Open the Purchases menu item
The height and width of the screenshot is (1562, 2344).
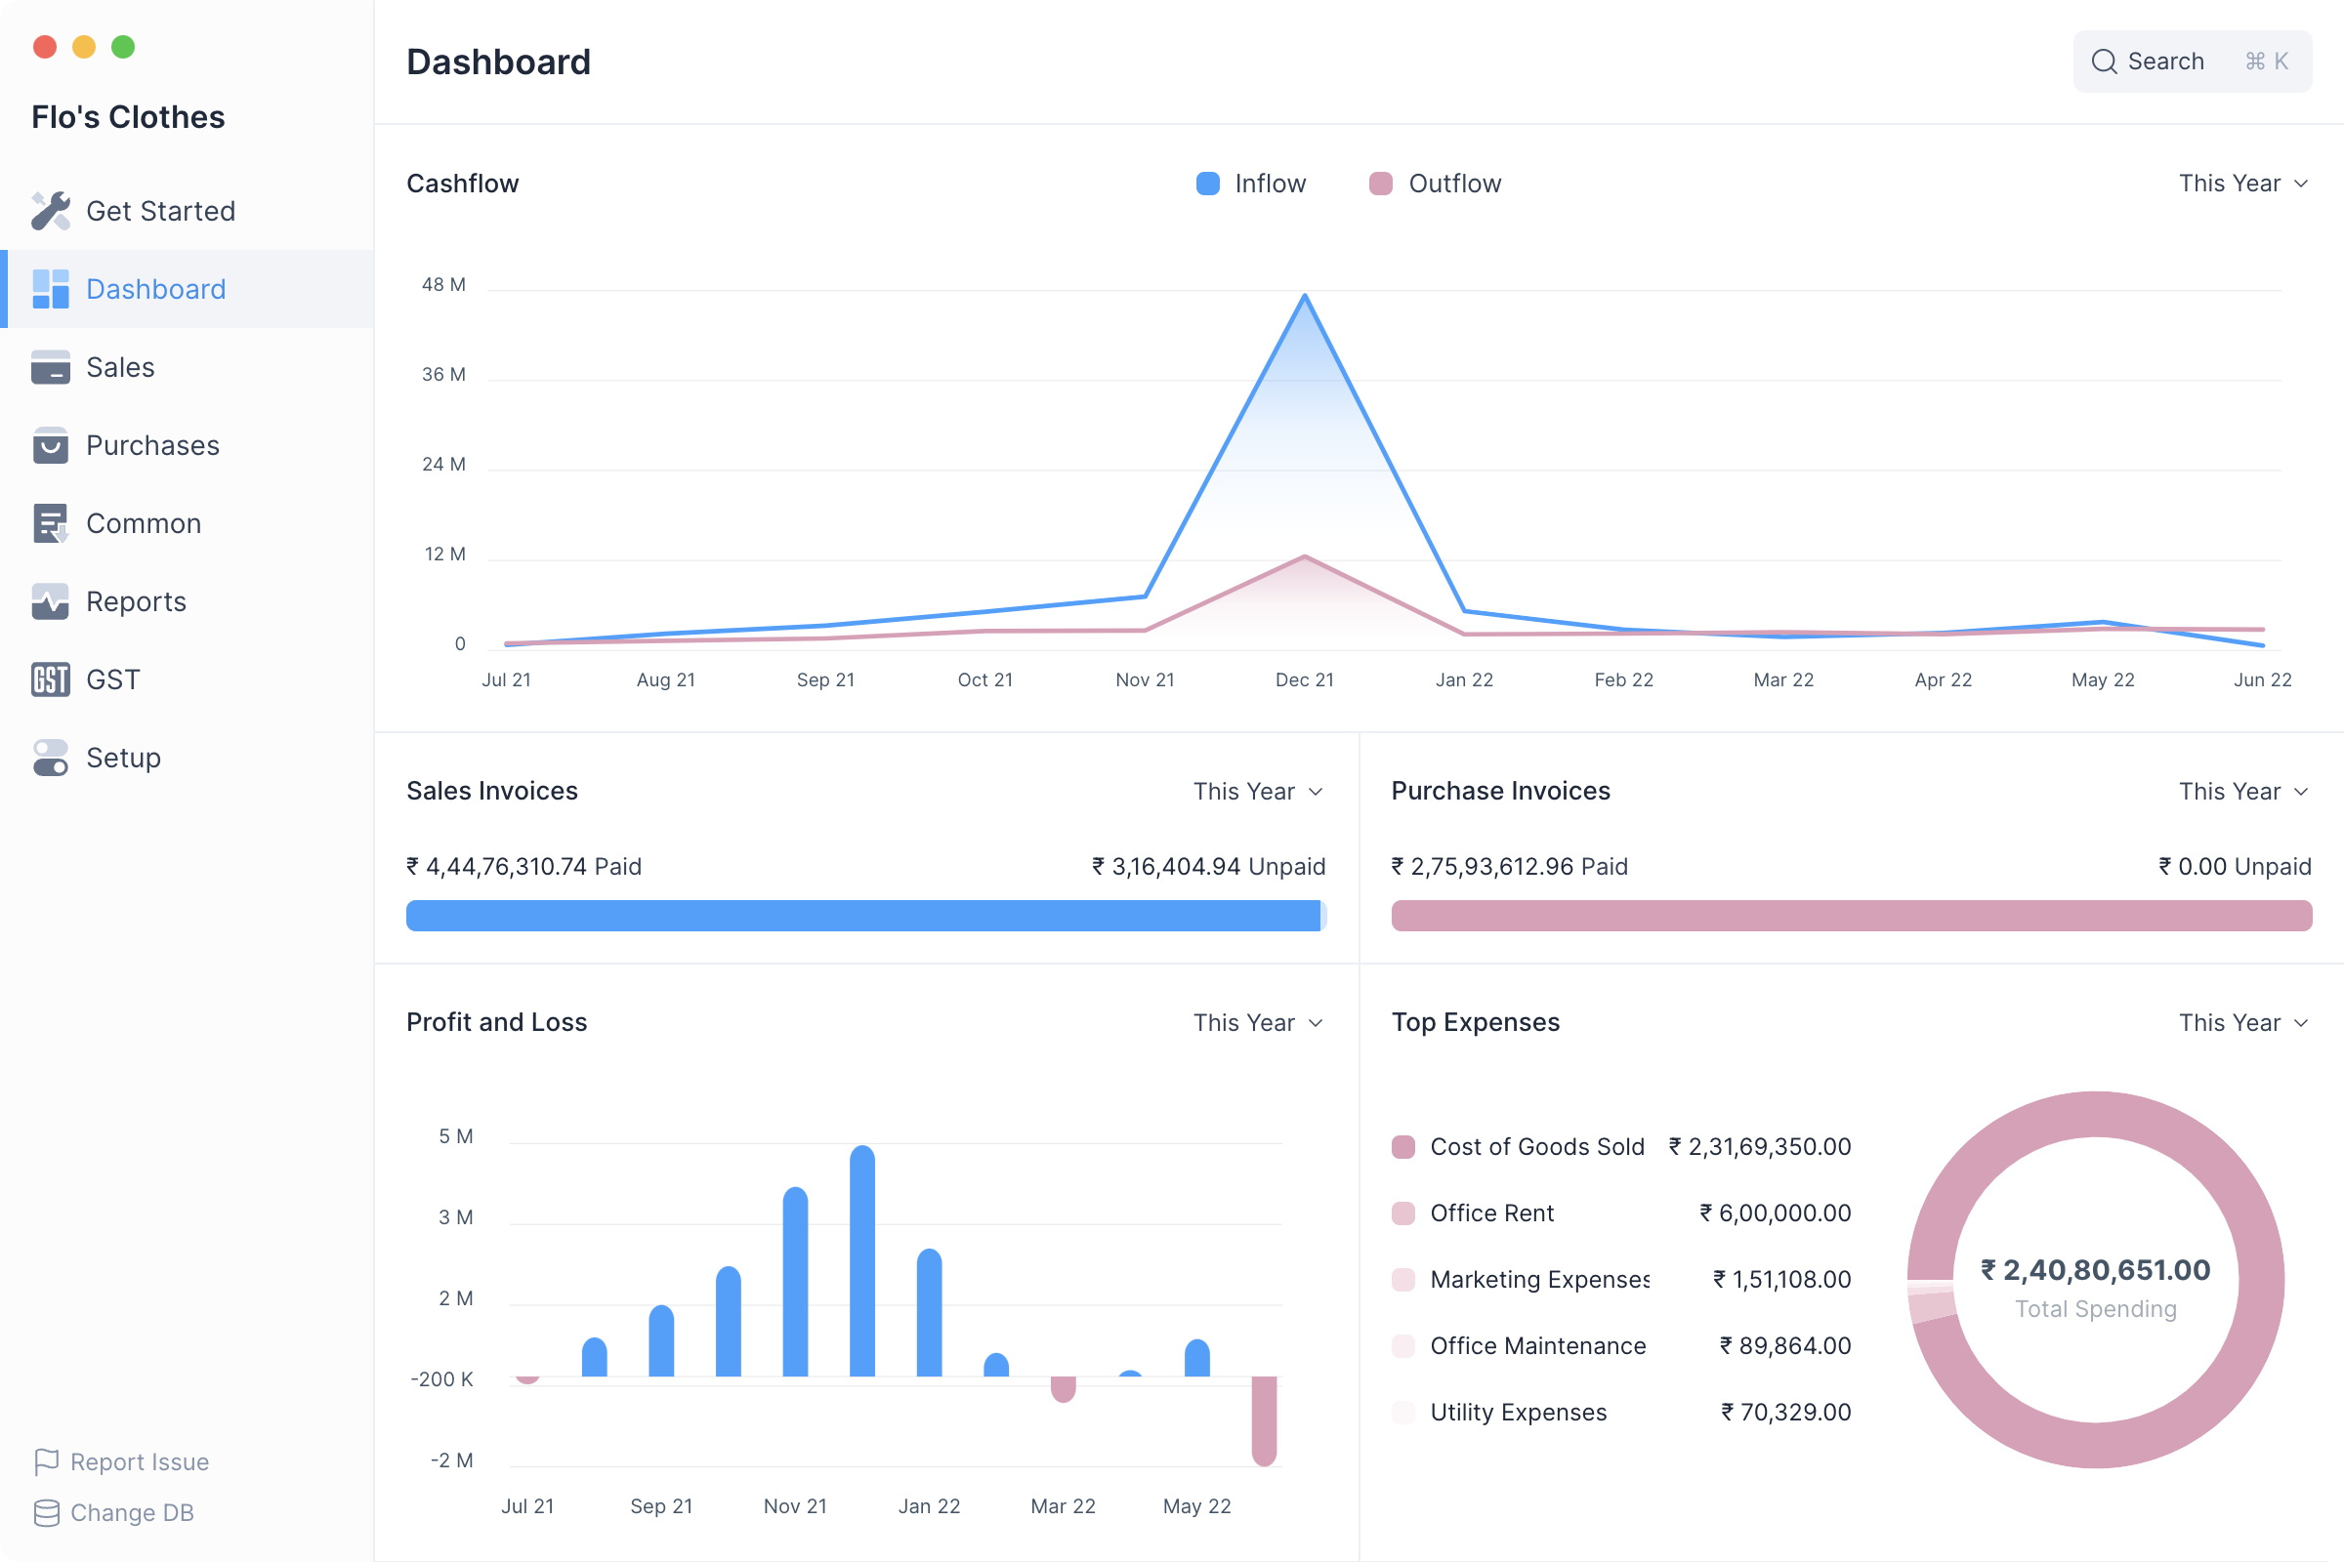tap(152, 445)
